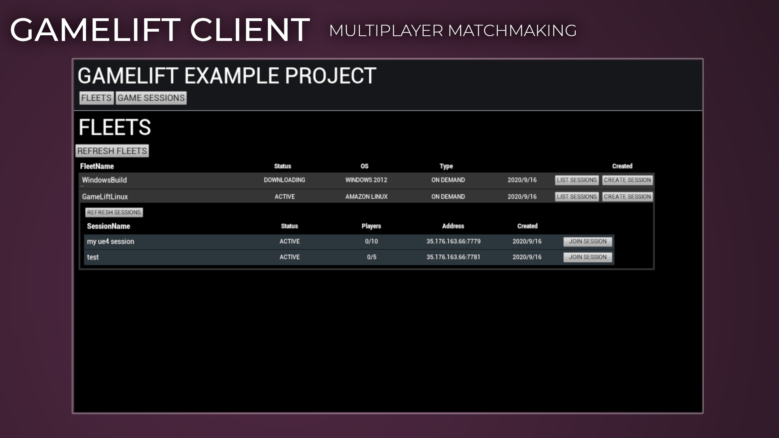Click CREATE SESSION for the WindowsBuild fleet

(628, 180)
